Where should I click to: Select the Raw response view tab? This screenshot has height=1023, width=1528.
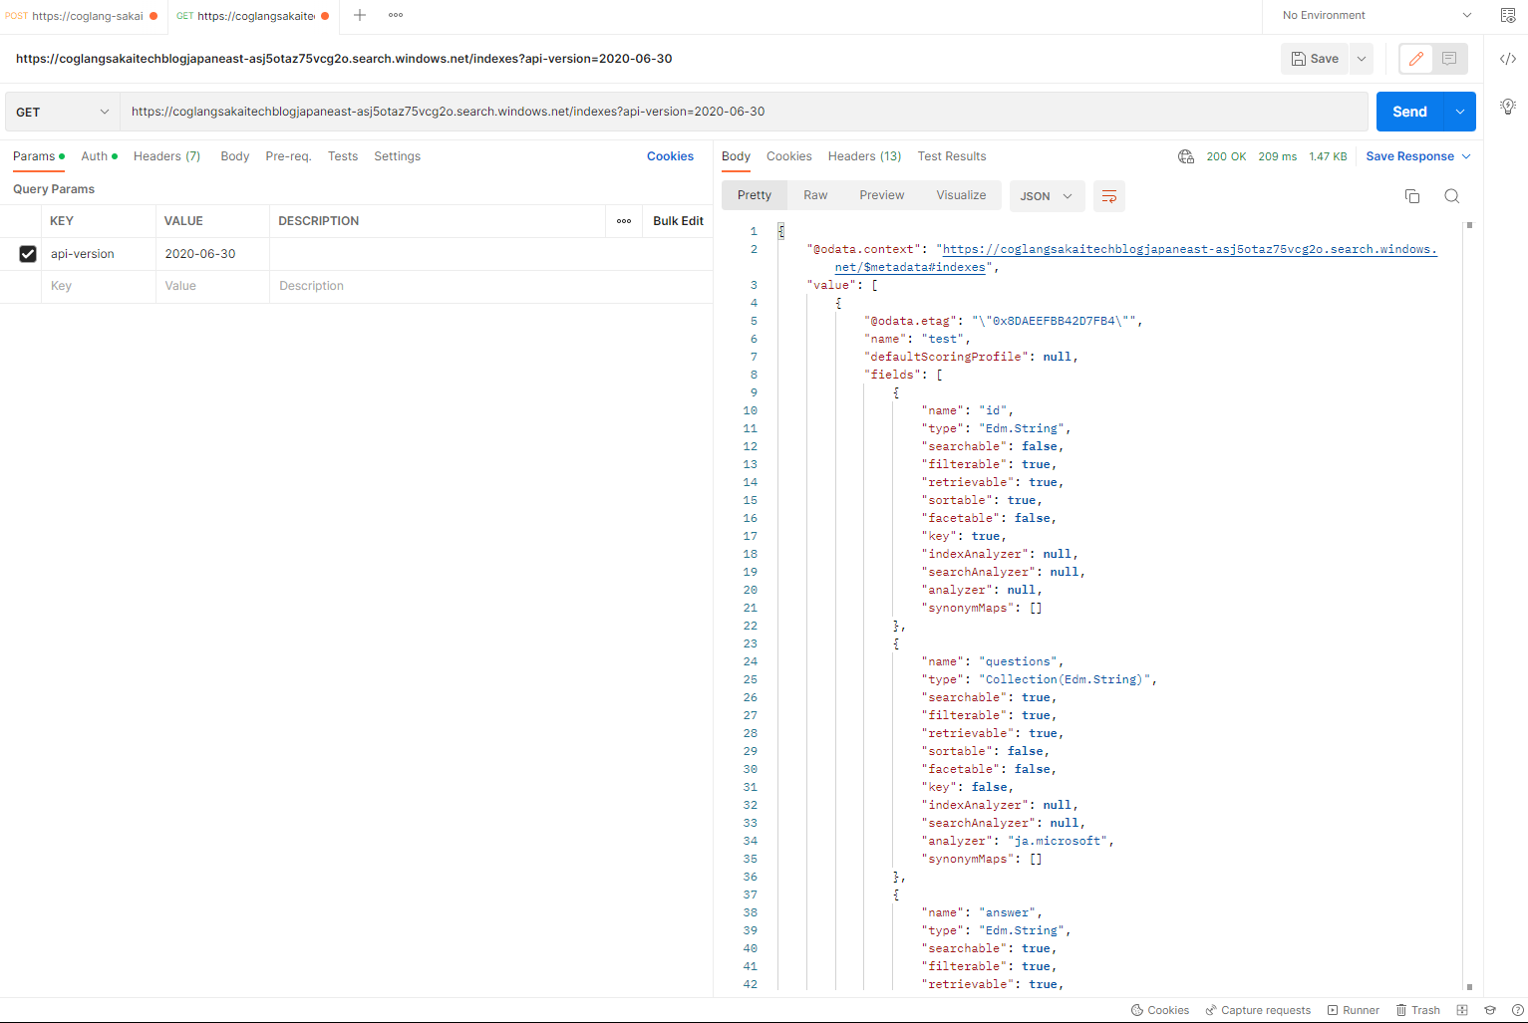click(815, 195)
